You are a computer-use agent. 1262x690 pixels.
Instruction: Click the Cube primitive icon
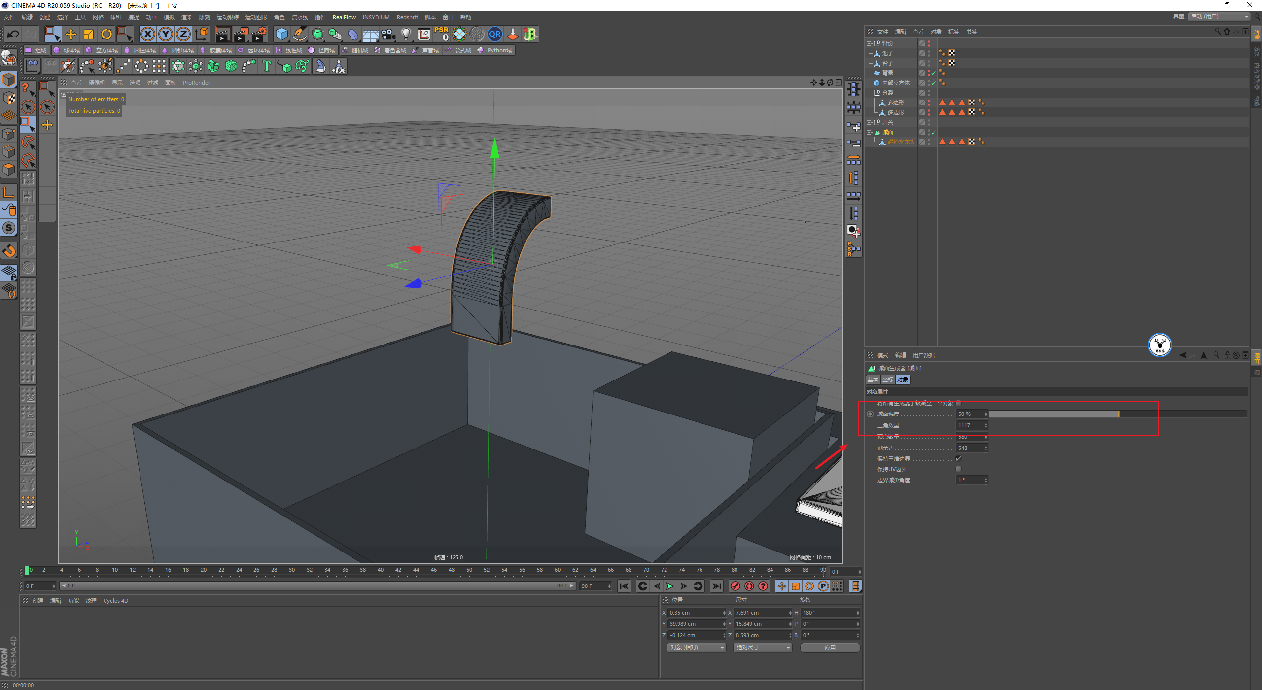[281, 34]
